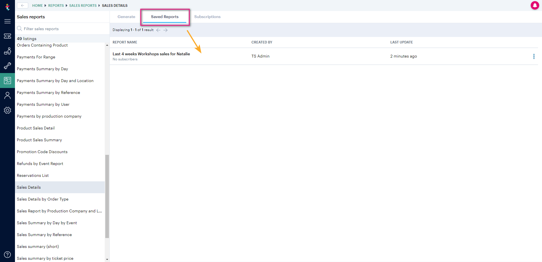542x262 pixels.
Task: Open the customers person sidebar icon
Action: [x=7, y=95]
